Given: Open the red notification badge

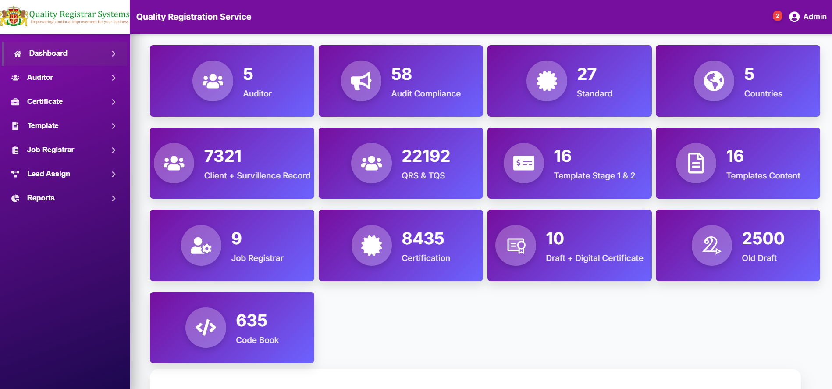Looking at the screenshot, I should 778,16.
